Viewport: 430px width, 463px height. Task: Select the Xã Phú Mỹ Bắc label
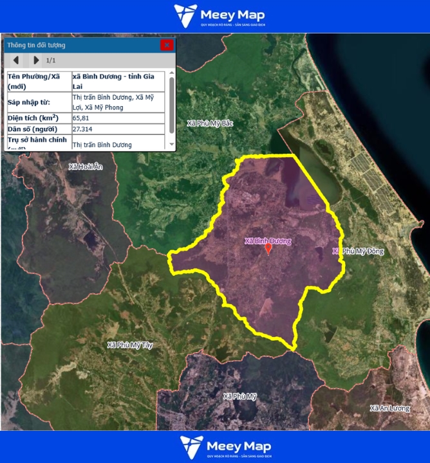[x=209, y=122]
